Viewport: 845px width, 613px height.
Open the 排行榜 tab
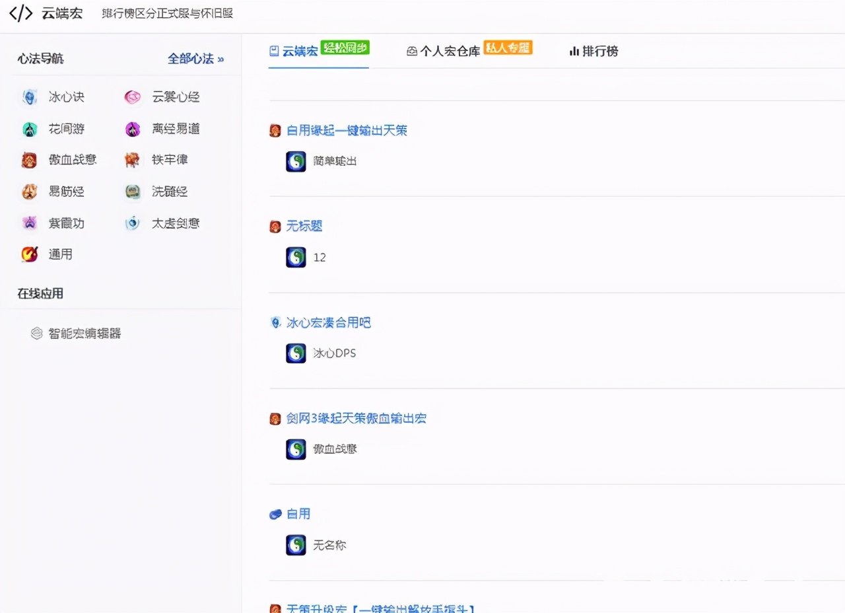coord(593,51)
